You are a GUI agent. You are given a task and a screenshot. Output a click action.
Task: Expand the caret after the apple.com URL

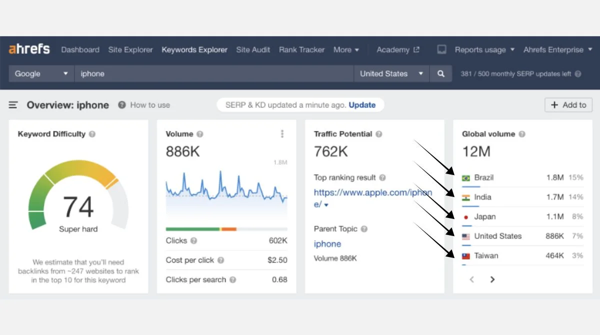click(326, 205)
